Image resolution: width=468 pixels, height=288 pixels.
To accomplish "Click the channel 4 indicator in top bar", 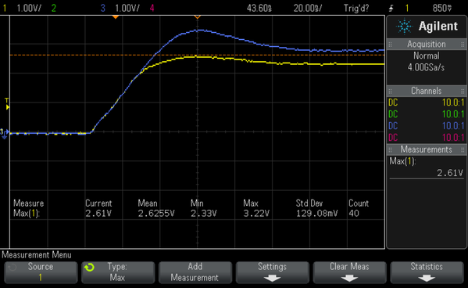I will (152, 8).
